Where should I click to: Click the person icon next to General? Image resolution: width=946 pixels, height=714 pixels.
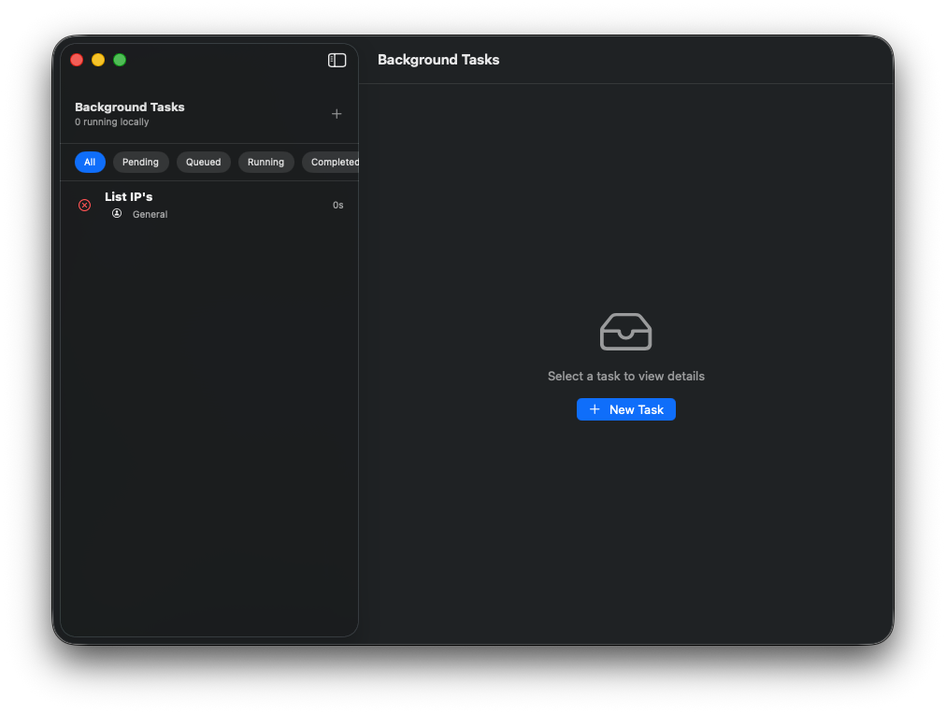coord(117,213)
